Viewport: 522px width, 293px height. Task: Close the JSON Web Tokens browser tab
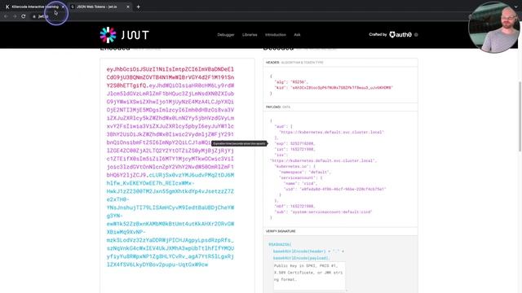pyautogui.click(x=128, y=7)
